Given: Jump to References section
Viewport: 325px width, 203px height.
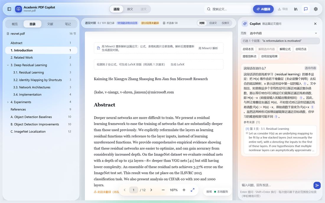Looking at the screenshot, I should pyautogui.click(x=41, y=109).
